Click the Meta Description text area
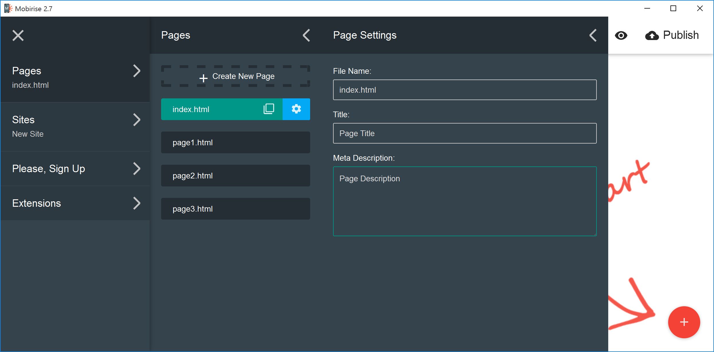Viewport: 714px width, 352px height. pyautogui.click(x=465, y=201)
